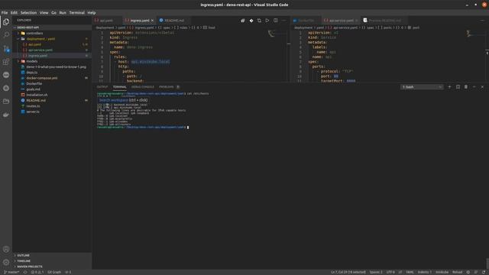Close the ingress.yaml tab
The width and height of the screenshot is (489, 275).
(x=152, y=21)
